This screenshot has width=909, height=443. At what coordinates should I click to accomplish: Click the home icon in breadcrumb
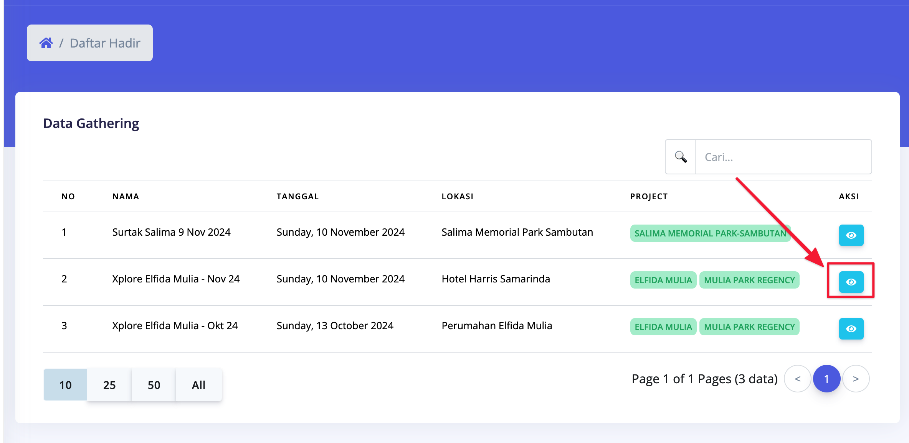[46, 43]
